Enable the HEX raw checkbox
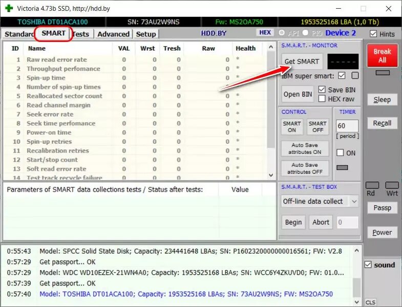The height and width of the screenshot is (307, 402). click(x=322, y=99)
